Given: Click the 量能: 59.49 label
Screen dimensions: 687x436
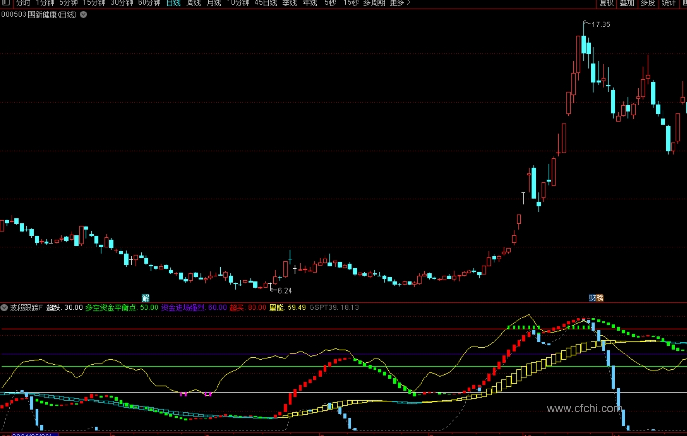Looking at the screenshot, I should pos(287,307).
